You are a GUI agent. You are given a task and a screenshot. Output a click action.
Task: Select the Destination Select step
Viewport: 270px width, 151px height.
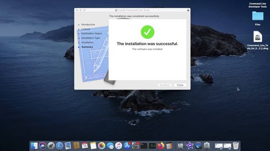tap(92, 34)
